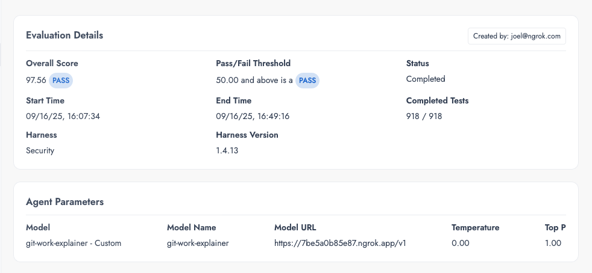Click the harness version 1.4.13

[227, 150]
